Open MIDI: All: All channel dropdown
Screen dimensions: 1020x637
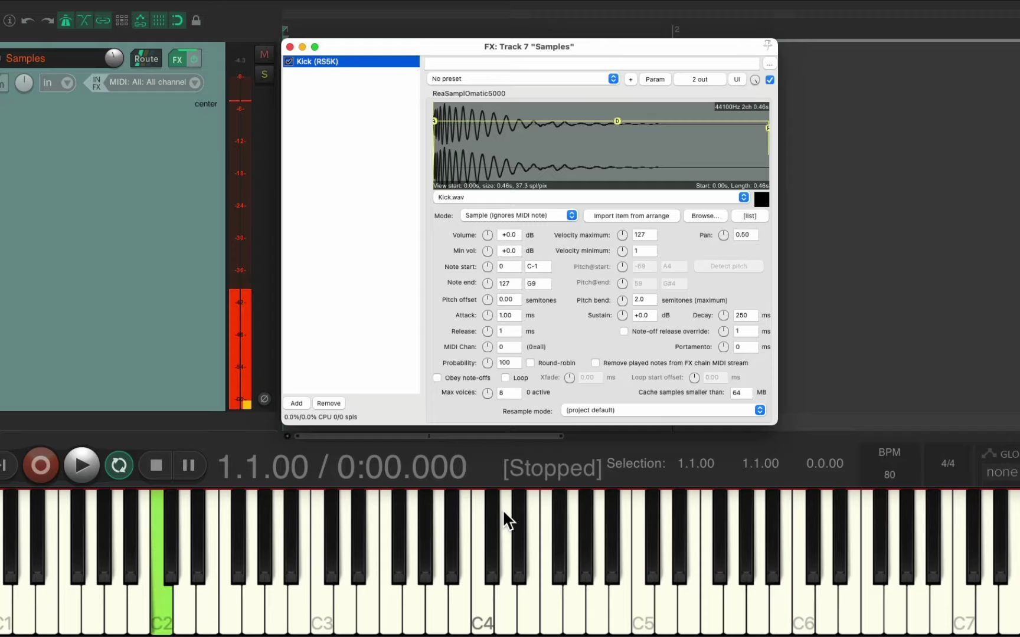point(155,83)
